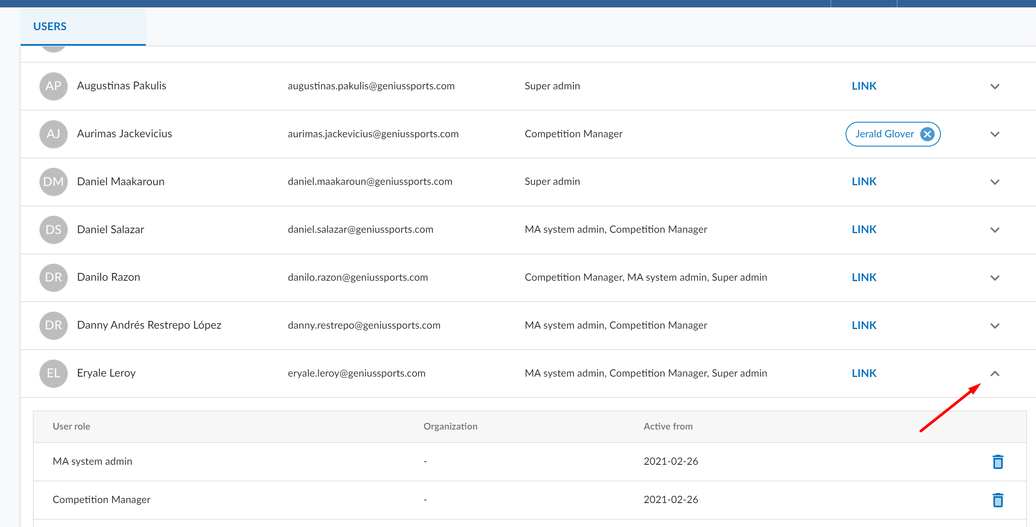This screenshot has height=527, width=1036.
Task: Remove Jerald Glover linked tag
Action: point(927,134)
